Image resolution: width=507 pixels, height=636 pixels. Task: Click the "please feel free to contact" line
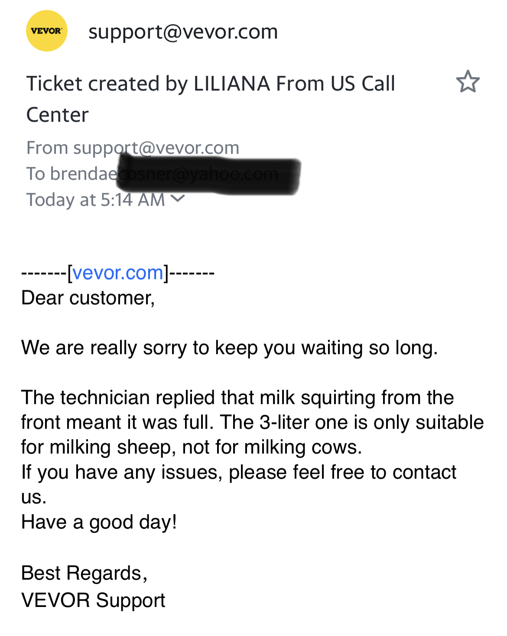[238, 472]
